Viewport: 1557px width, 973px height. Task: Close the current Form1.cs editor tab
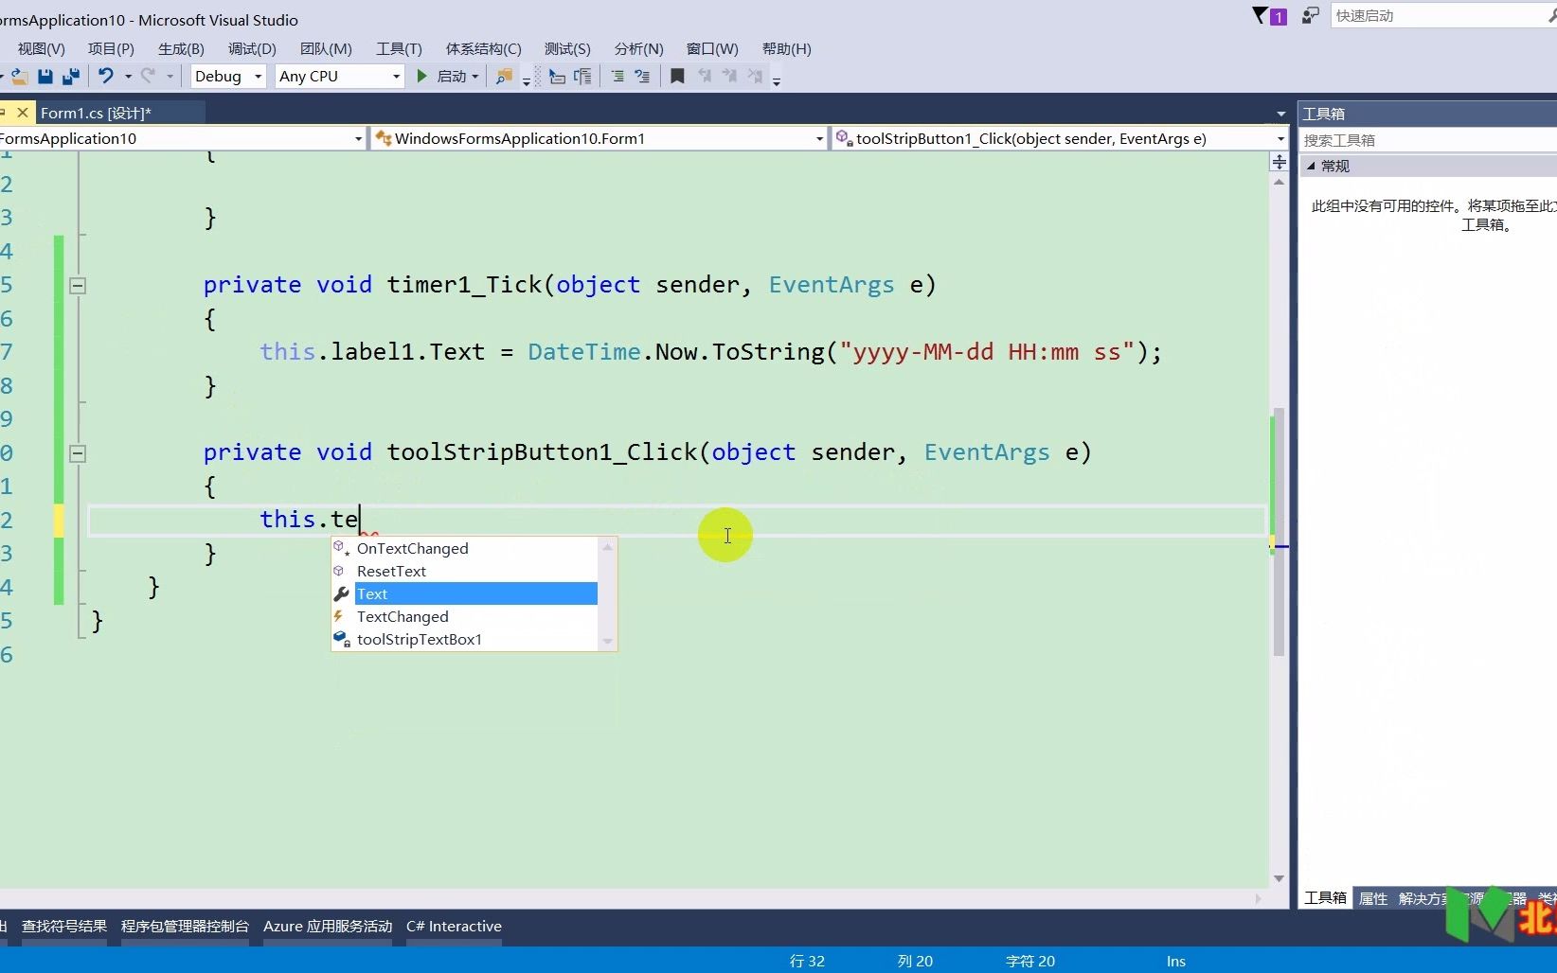click(x=23, y=112)
